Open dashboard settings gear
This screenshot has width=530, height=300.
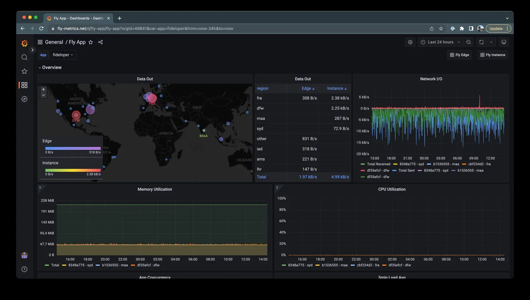(410, 42)
